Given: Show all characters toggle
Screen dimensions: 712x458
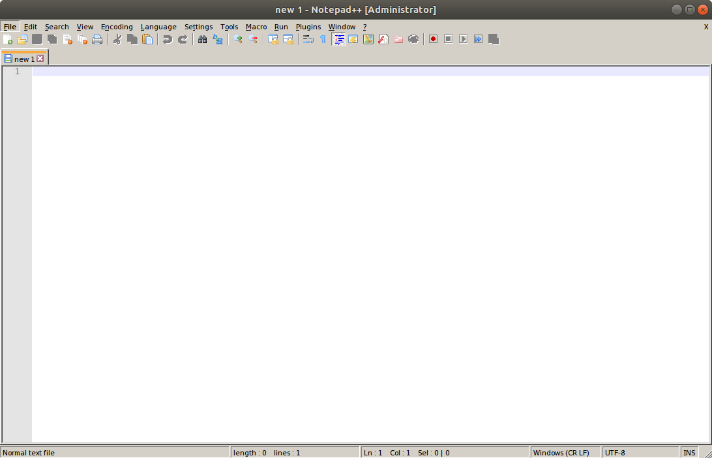Looking at the screenshot, I should point(322,39).
